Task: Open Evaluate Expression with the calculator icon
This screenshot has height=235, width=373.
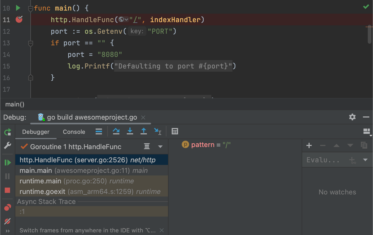Action: coord(175,131)
